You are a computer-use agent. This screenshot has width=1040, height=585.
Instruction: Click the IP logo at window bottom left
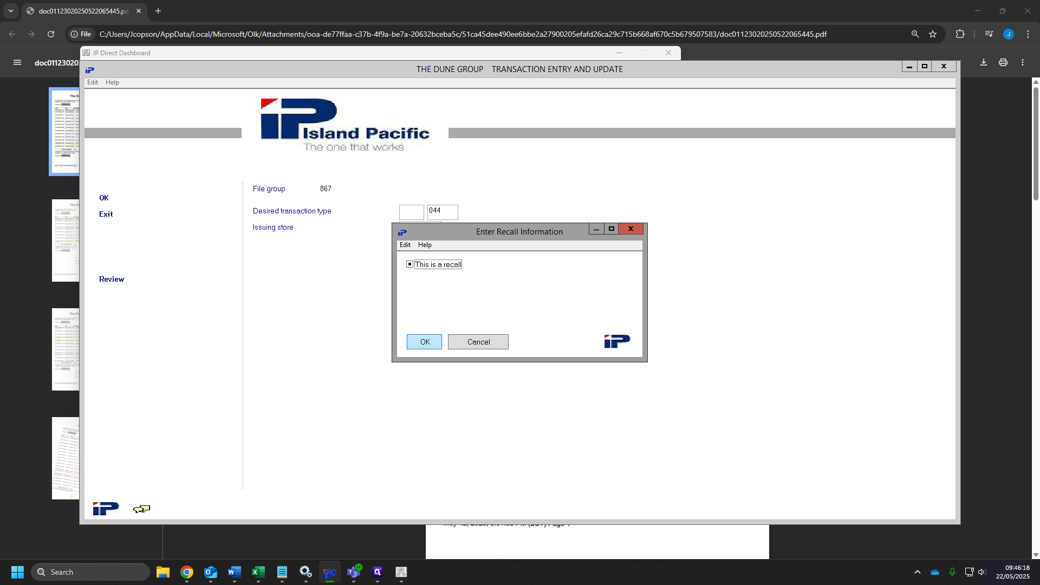click(x=106, y=509)
